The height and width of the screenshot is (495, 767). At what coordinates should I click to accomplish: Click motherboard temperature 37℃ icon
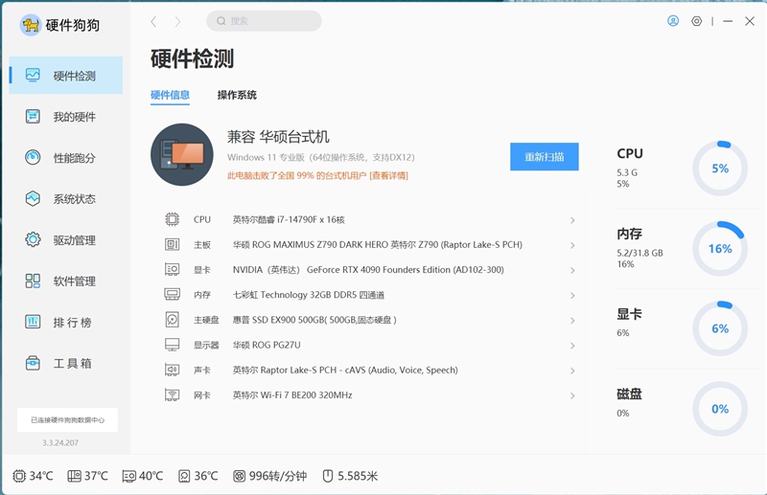[x=75, y=476]
